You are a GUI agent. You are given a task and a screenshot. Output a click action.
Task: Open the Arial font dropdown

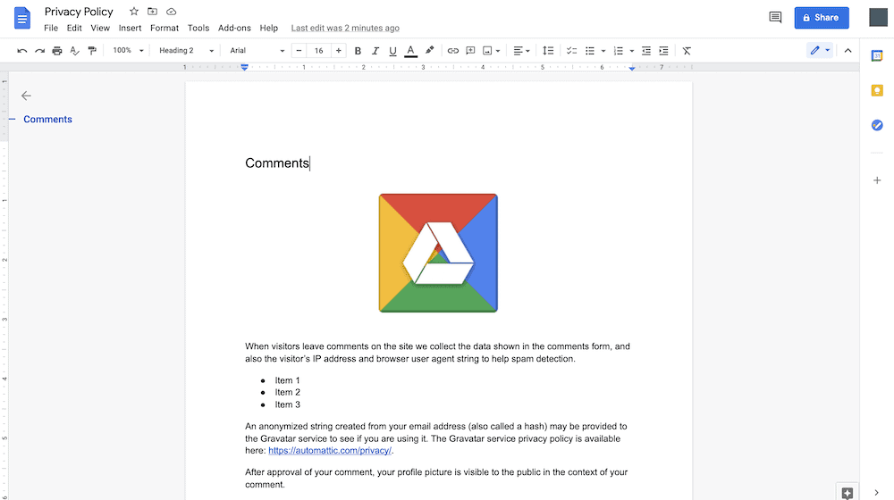point(257,51)
